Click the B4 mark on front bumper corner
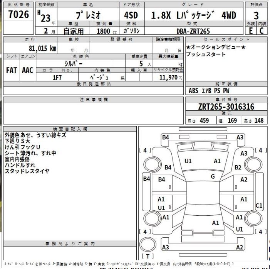This screenshot has width=270, height=269. point(166,137)
